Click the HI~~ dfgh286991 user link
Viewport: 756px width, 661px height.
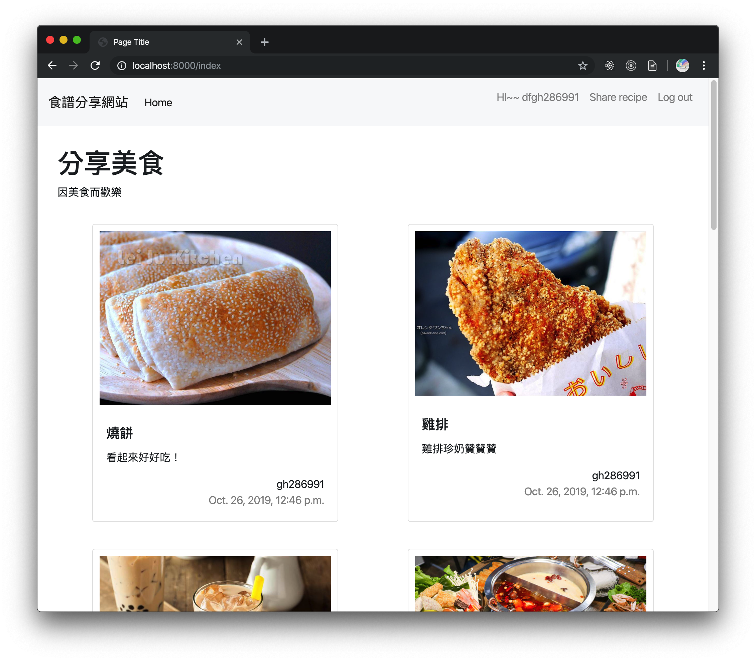coord(537,97)
